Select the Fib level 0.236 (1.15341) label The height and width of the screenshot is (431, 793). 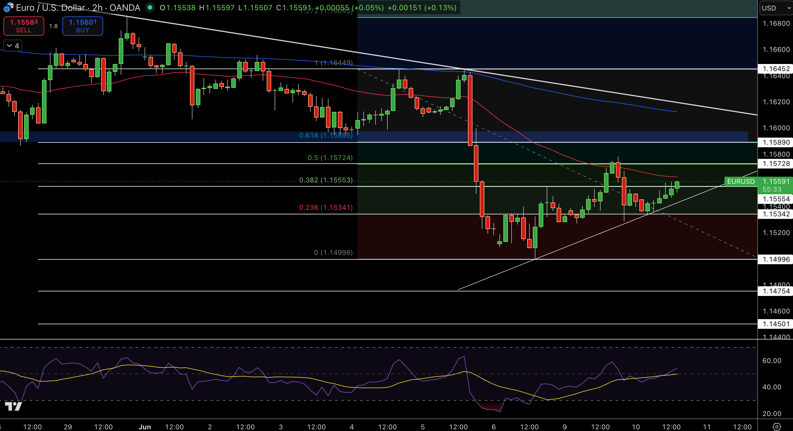(x=326, y=208)
